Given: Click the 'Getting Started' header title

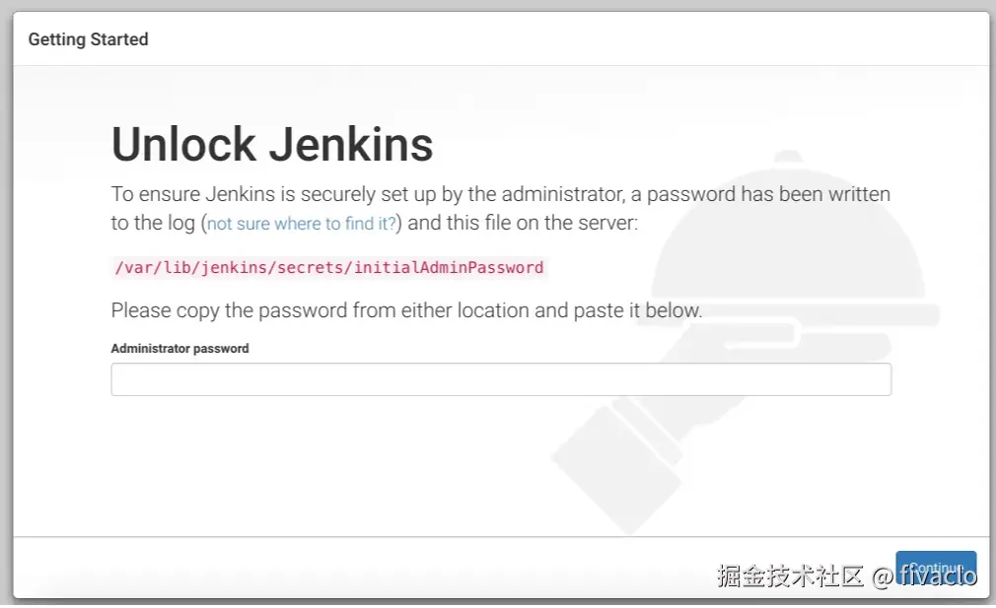Looking at the screenshot, I should [x=88, y=39].
